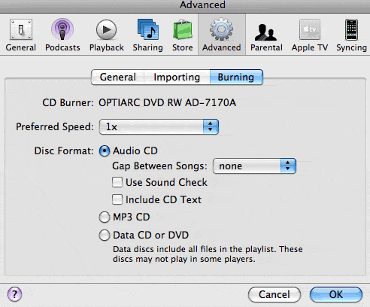Select the Playback preferences icon
Viewport: 370px width, 307px height.
pyautogui.click(x=106, y=29)
